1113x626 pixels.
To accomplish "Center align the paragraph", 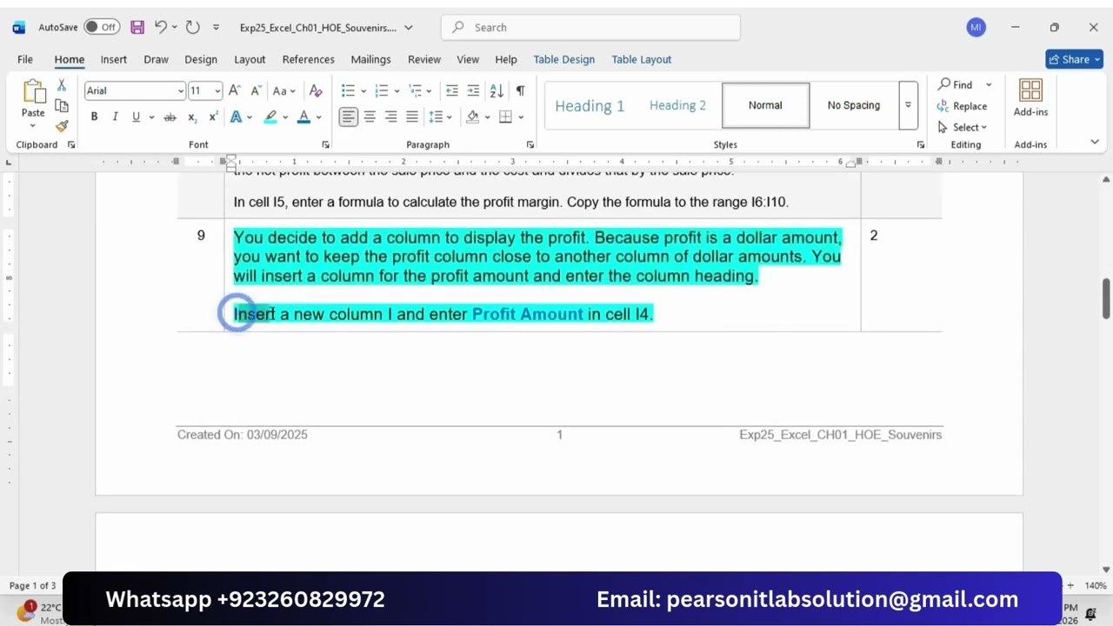I will pyautogui.click(x=370, y=117).
